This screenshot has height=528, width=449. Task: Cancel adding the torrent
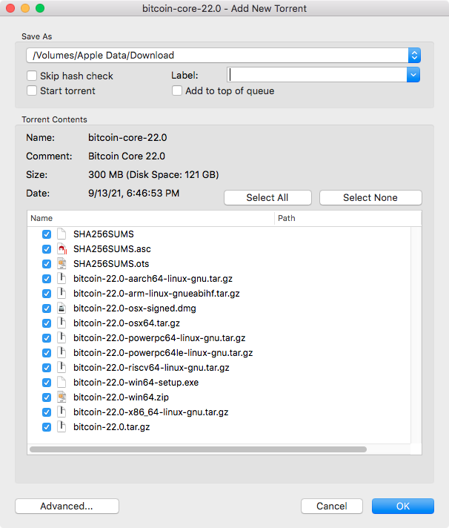332,506
